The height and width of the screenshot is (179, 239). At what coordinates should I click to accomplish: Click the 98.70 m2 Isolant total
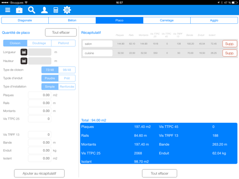[x=141, y=162]
